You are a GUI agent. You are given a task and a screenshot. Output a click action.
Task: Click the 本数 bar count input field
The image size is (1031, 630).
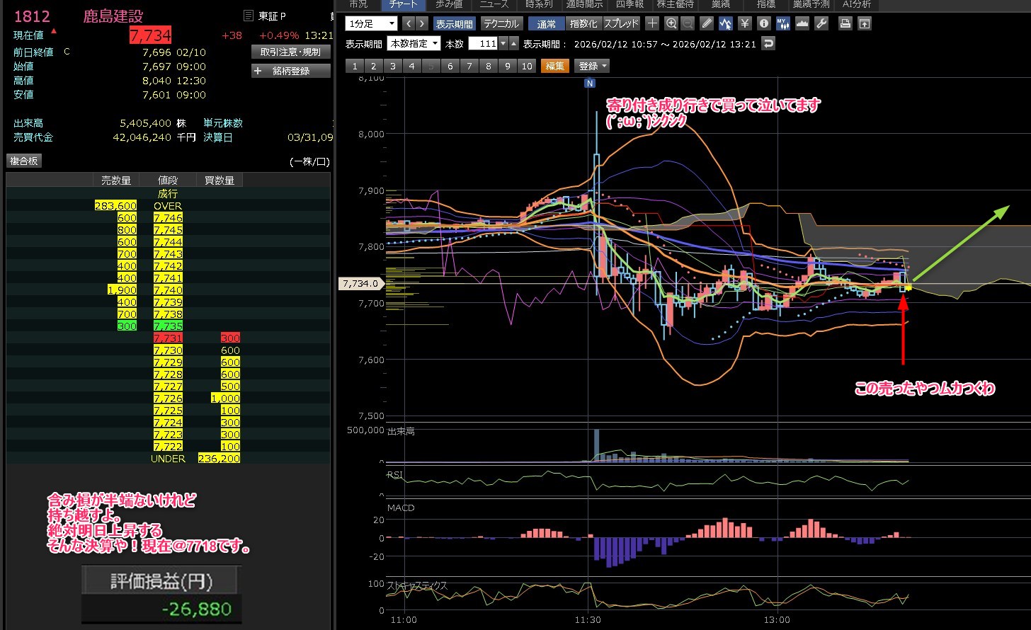tap(484, 44)
